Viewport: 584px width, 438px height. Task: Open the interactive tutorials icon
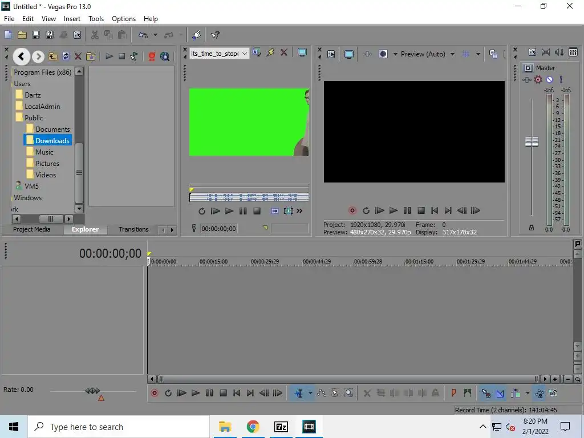(x=197, y=35)
